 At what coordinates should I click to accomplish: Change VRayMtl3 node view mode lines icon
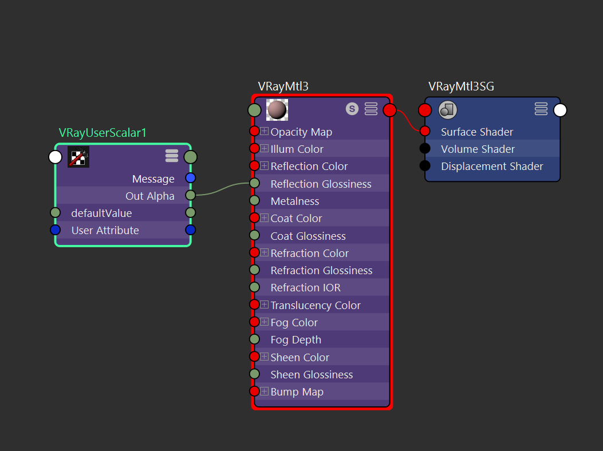click(371, 109)
